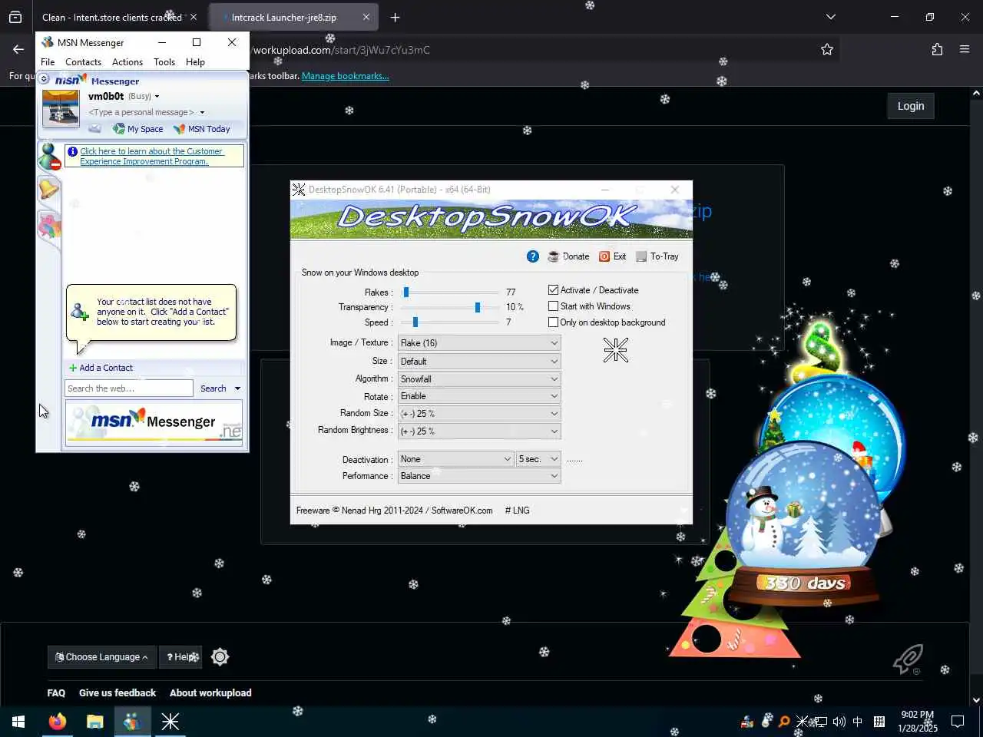Open the Search dropdown arrow in Messenger
The image size is (983, 737).
[237, 388]
